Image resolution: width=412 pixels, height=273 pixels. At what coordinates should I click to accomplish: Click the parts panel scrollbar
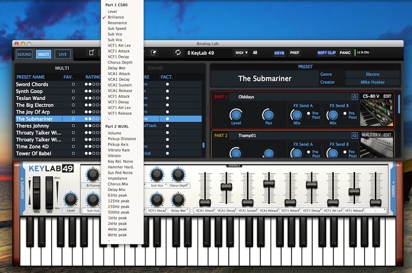pos(399,104)
